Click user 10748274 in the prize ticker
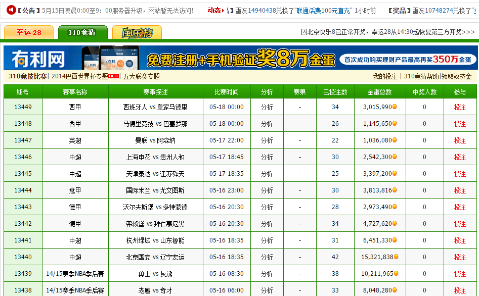 click(439, 11)
